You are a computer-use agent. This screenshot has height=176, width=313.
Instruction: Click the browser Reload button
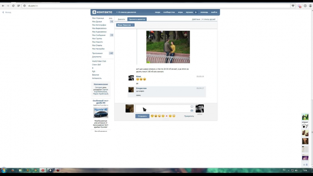pyautogui.click(x=13, y=6)
